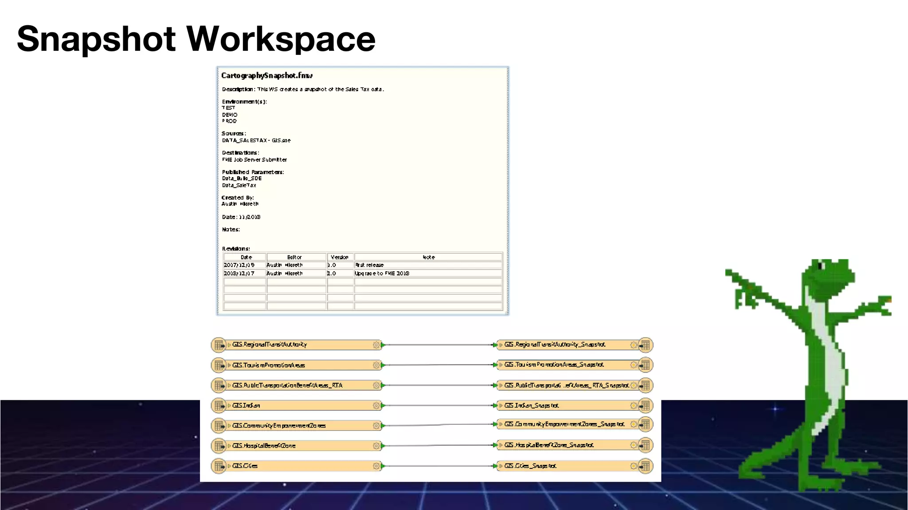
Task: Click the TourismPromotionAreas_Snapshot writer table icon
Action: tap(646, 365)
